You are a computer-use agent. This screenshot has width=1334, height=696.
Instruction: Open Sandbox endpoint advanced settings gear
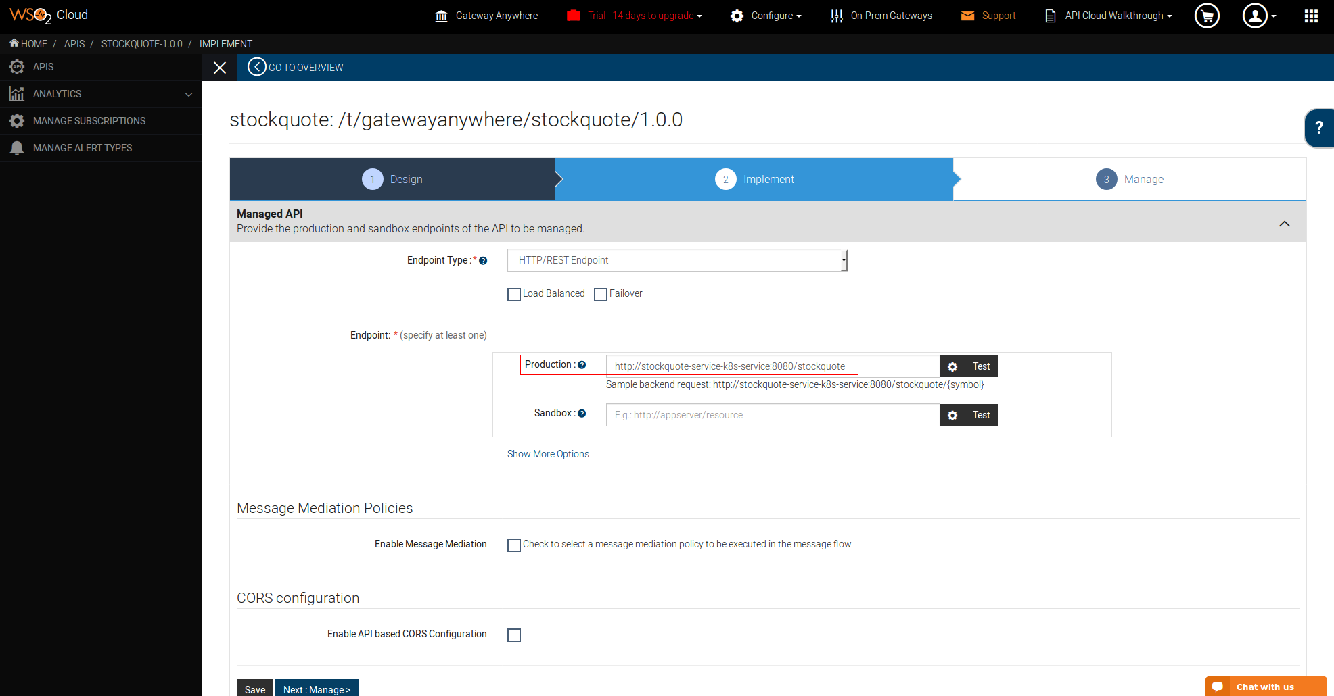tap(952, 415)
